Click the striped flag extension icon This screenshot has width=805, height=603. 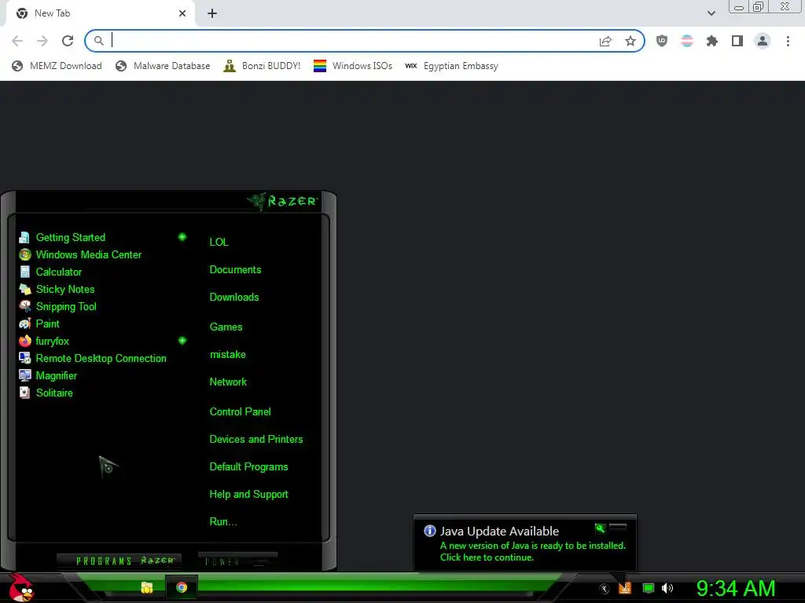pyautogui.click(x=687, y=41)
